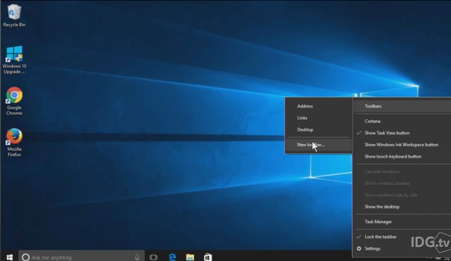451x261 pixels.
Task: Click the microphone icon in search box
Action: coord(137,257)
